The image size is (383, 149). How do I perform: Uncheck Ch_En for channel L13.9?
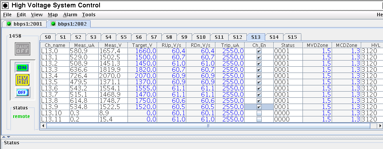259,107
